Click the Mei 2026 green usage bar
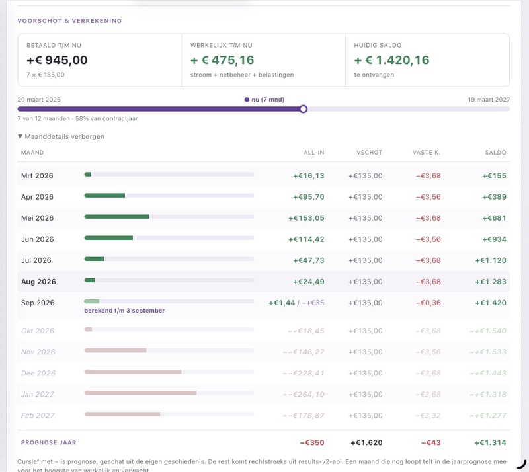The height and width of the screenshot is (472, 529). click(117, 217)
